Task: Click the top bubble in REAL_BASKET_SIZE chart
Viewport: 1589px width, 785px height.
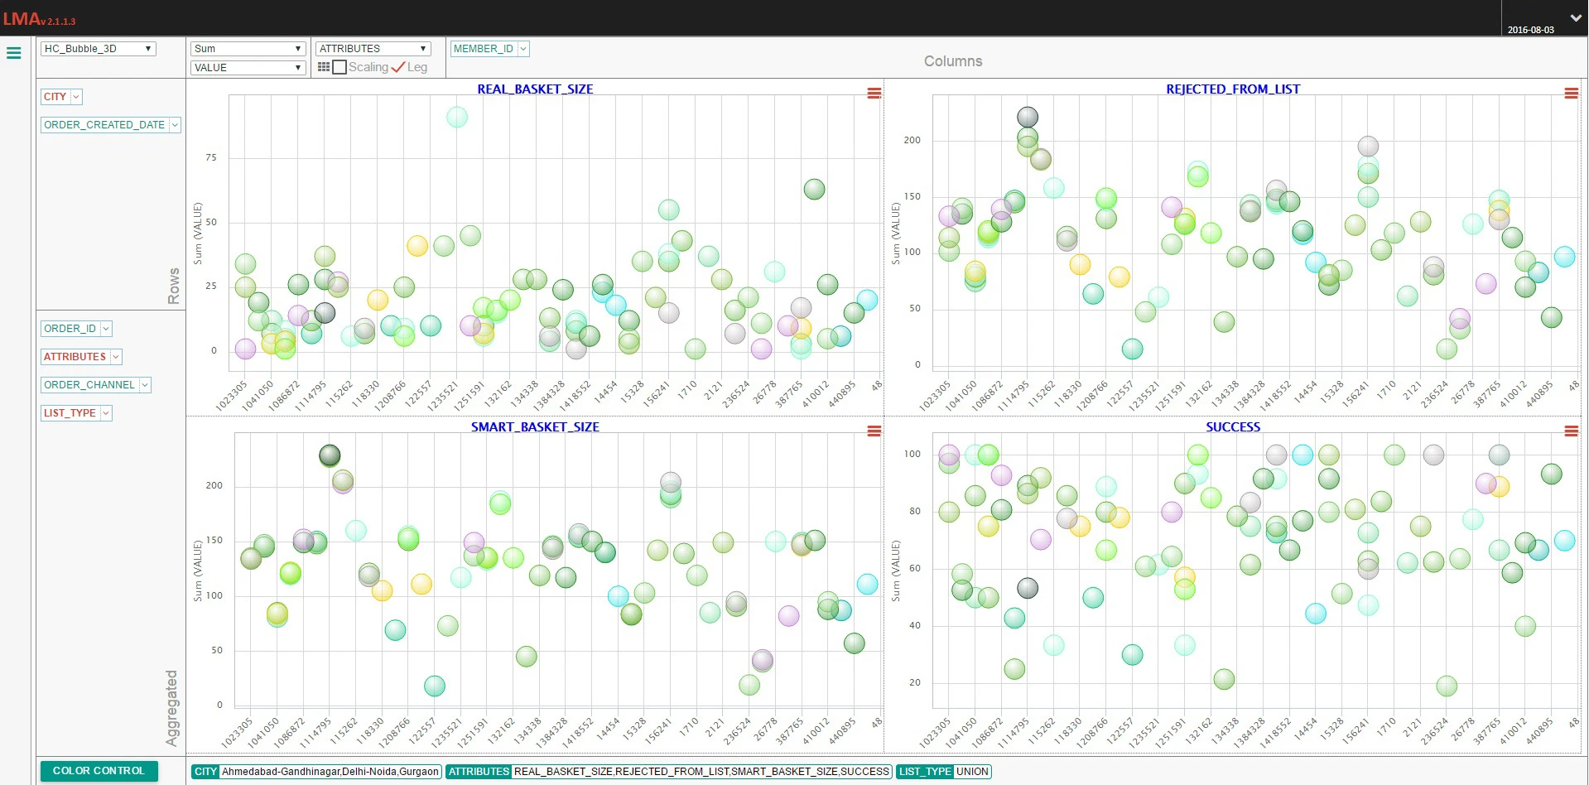Action: click(x=457, y=117)
